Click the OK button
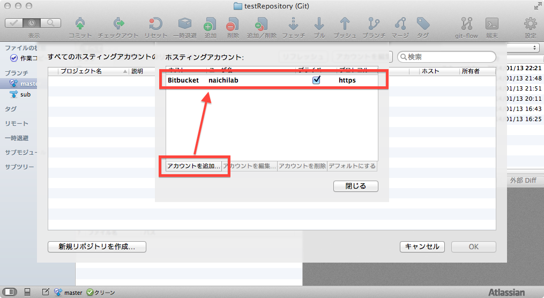 pos(474,247)
